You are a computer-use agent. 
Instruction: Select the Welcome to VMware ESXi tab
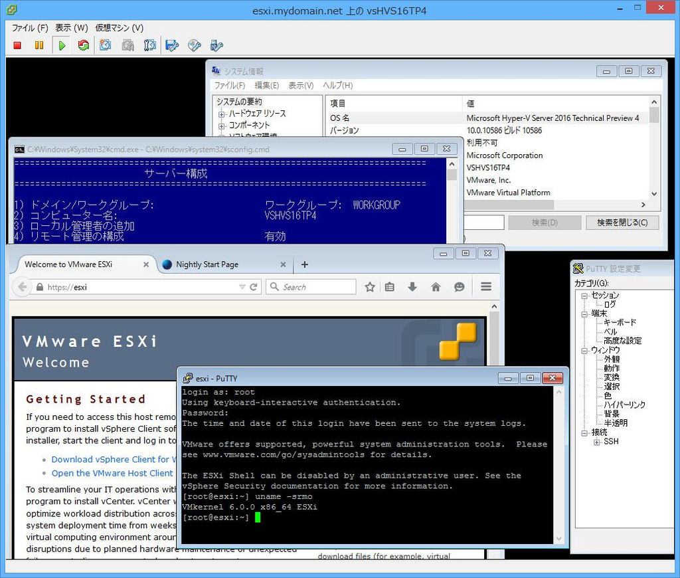coord(85,264)
